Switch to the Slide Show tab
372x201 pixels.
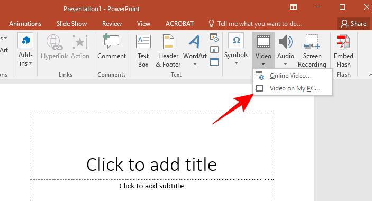click(x=71, y=24)
